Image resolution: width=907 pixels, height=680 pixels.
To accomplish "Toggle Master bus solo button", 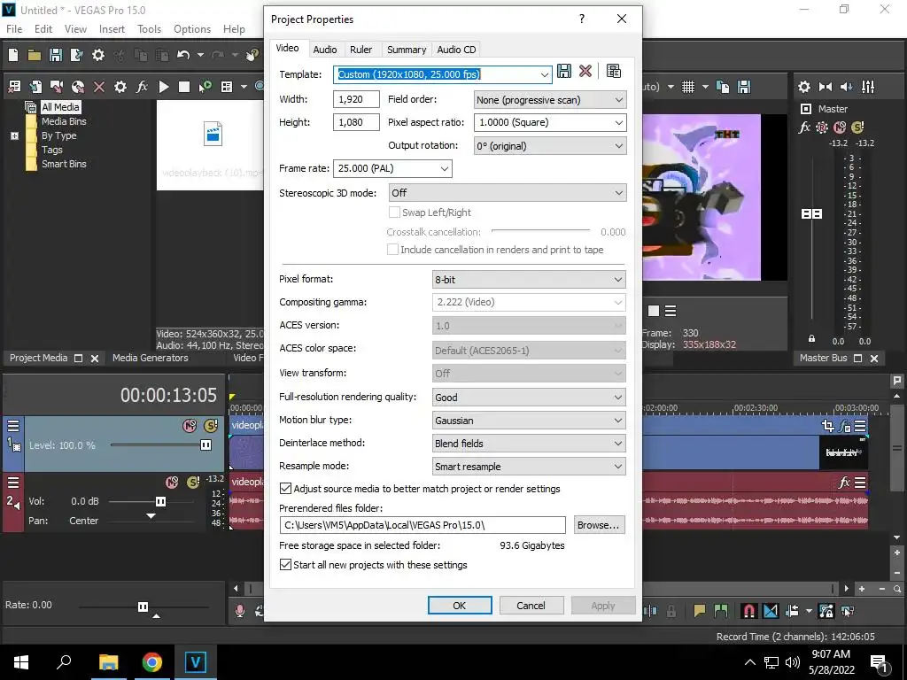I will (857, 127).
